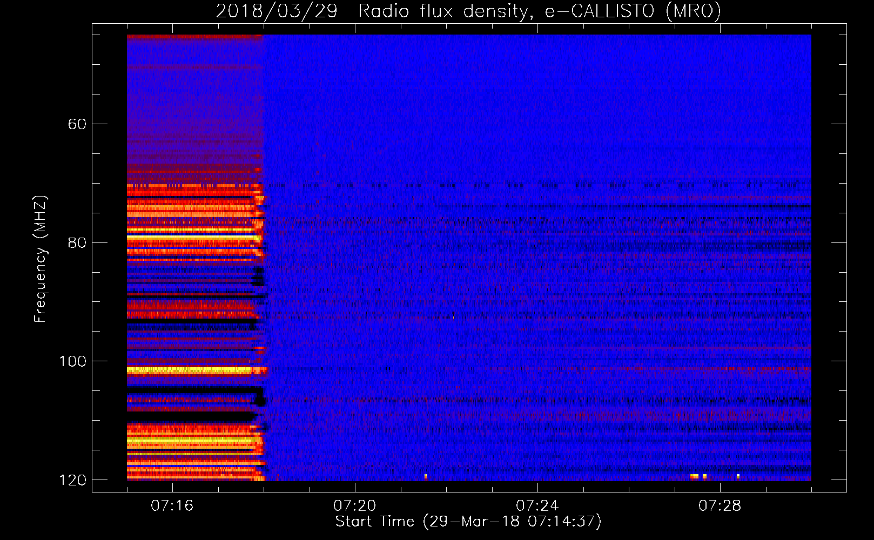
Task: Click the '80' frequency tick label
Action: (77, 242)
